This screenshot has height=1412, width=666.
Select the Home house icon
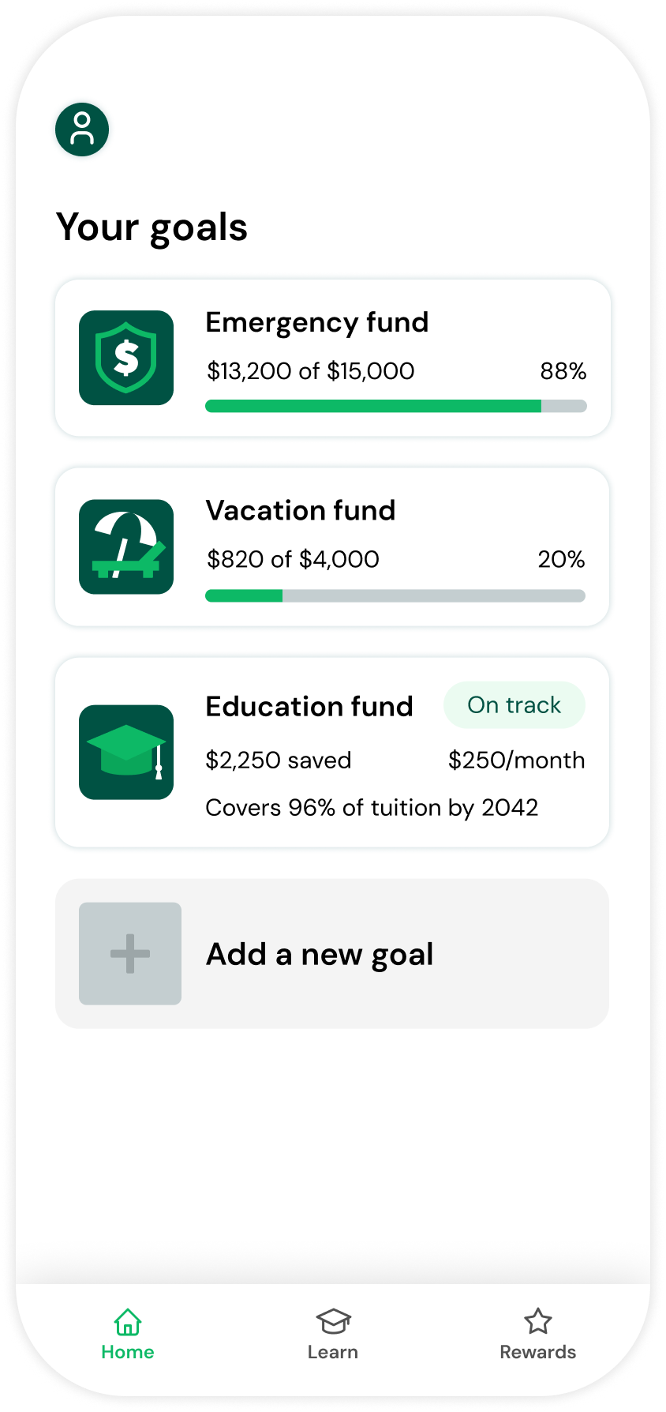(128, 1321)
